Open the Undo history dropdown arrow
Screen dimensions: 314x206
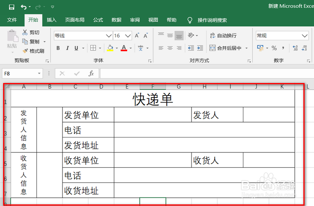coord(30,7)
